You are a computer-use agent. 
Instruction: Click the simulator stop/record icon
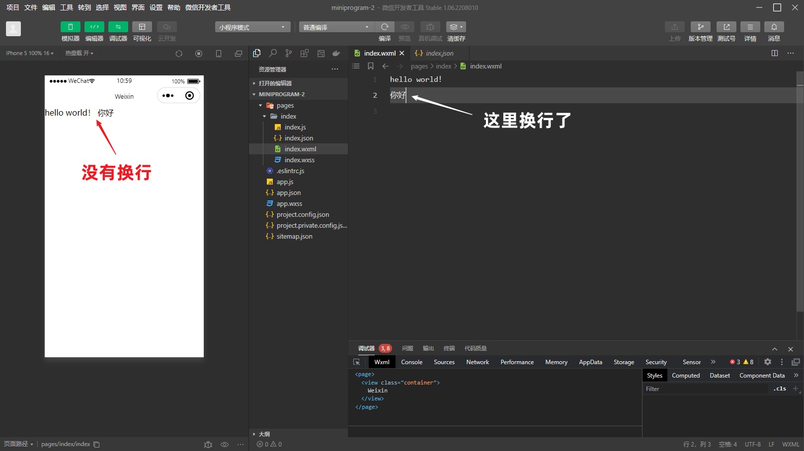[x=199, y=54]
